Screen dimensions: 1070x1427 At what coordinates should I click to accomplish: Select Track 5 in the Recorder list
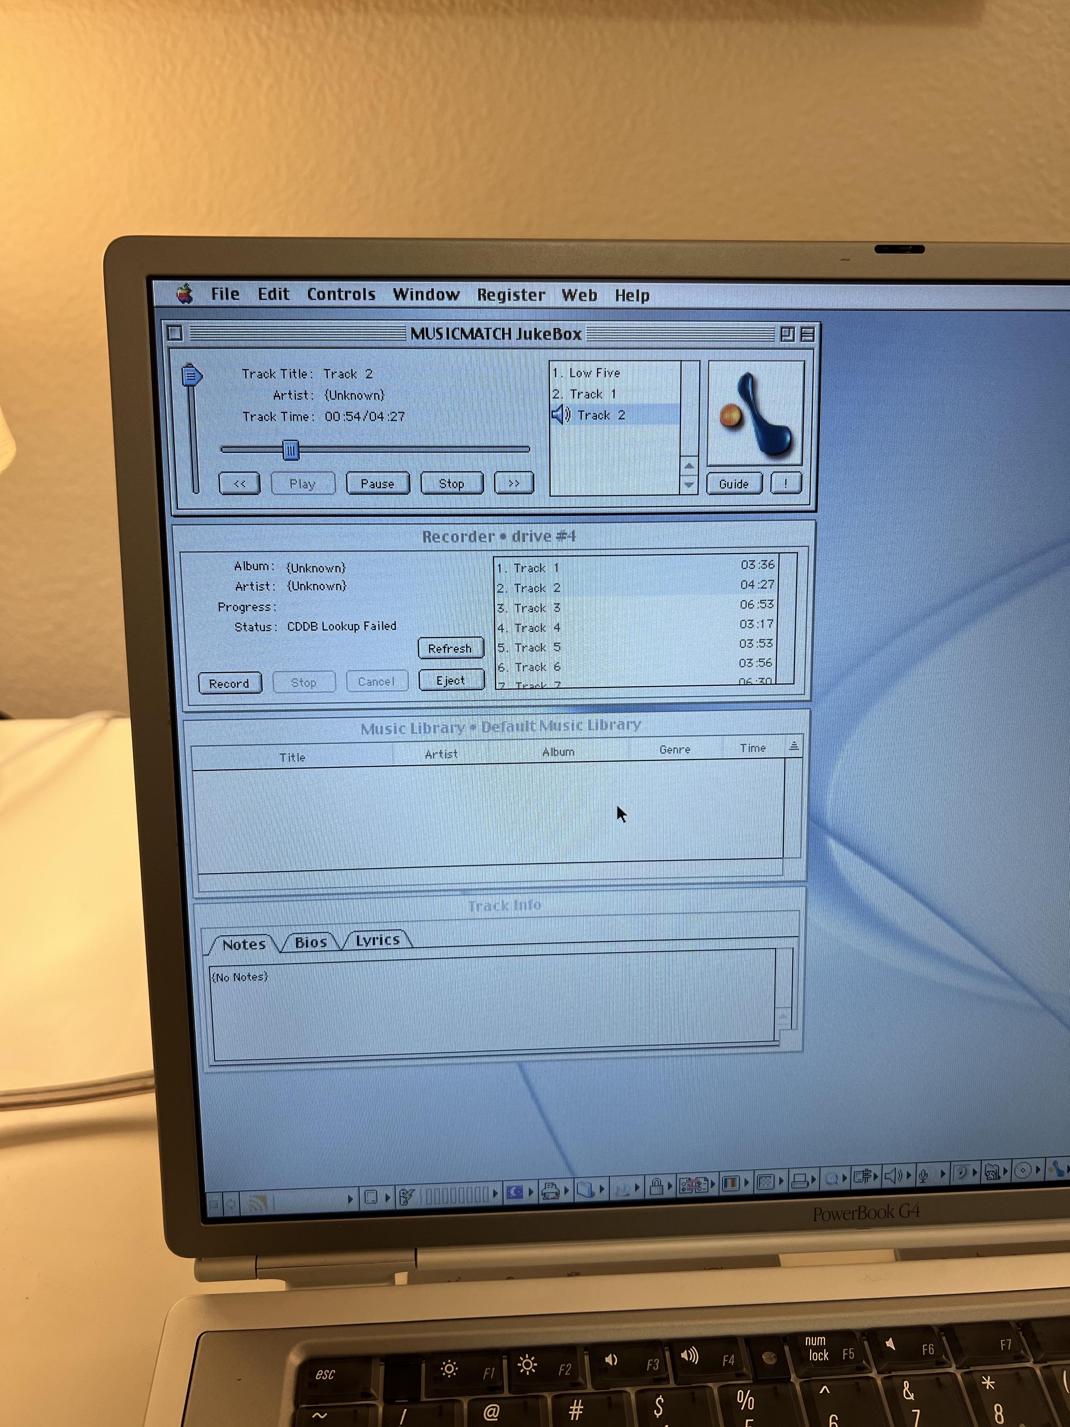[635, 645]
